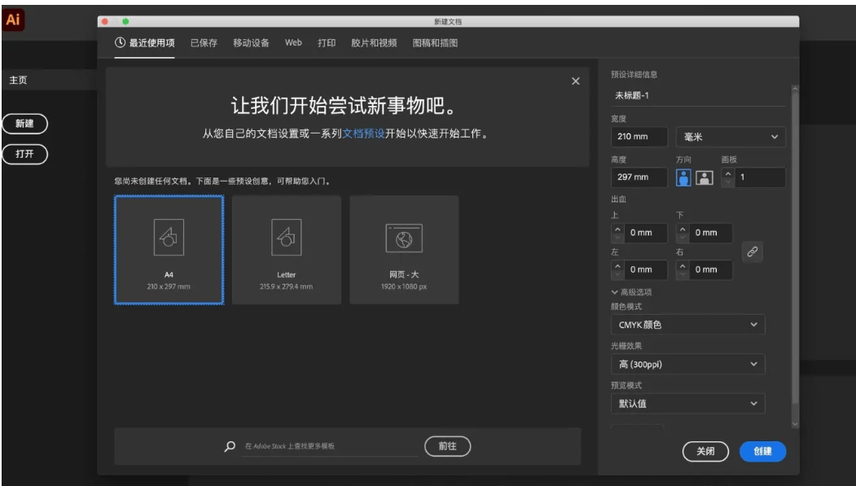Click the document name field 未标题-1
The height and width of the screenshot is (486, 856).
[698, 95]
